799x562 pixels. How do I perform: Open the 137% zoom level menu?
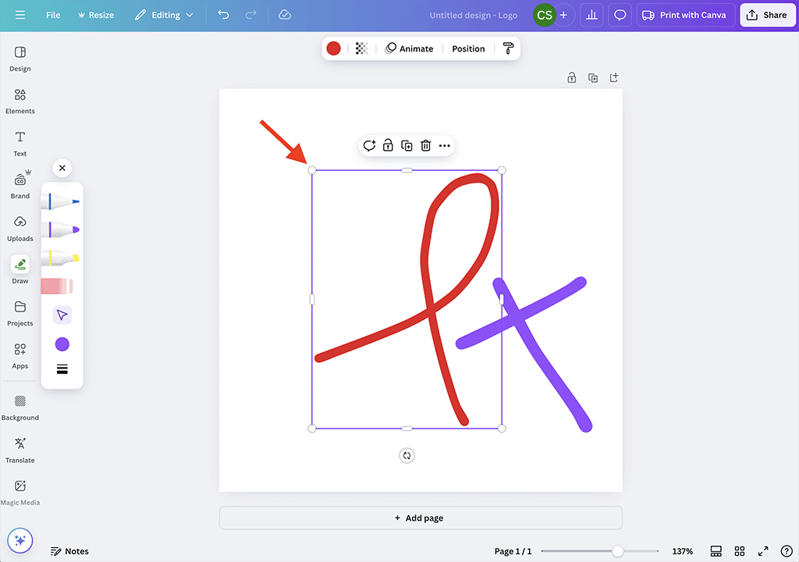pos(682,551)
